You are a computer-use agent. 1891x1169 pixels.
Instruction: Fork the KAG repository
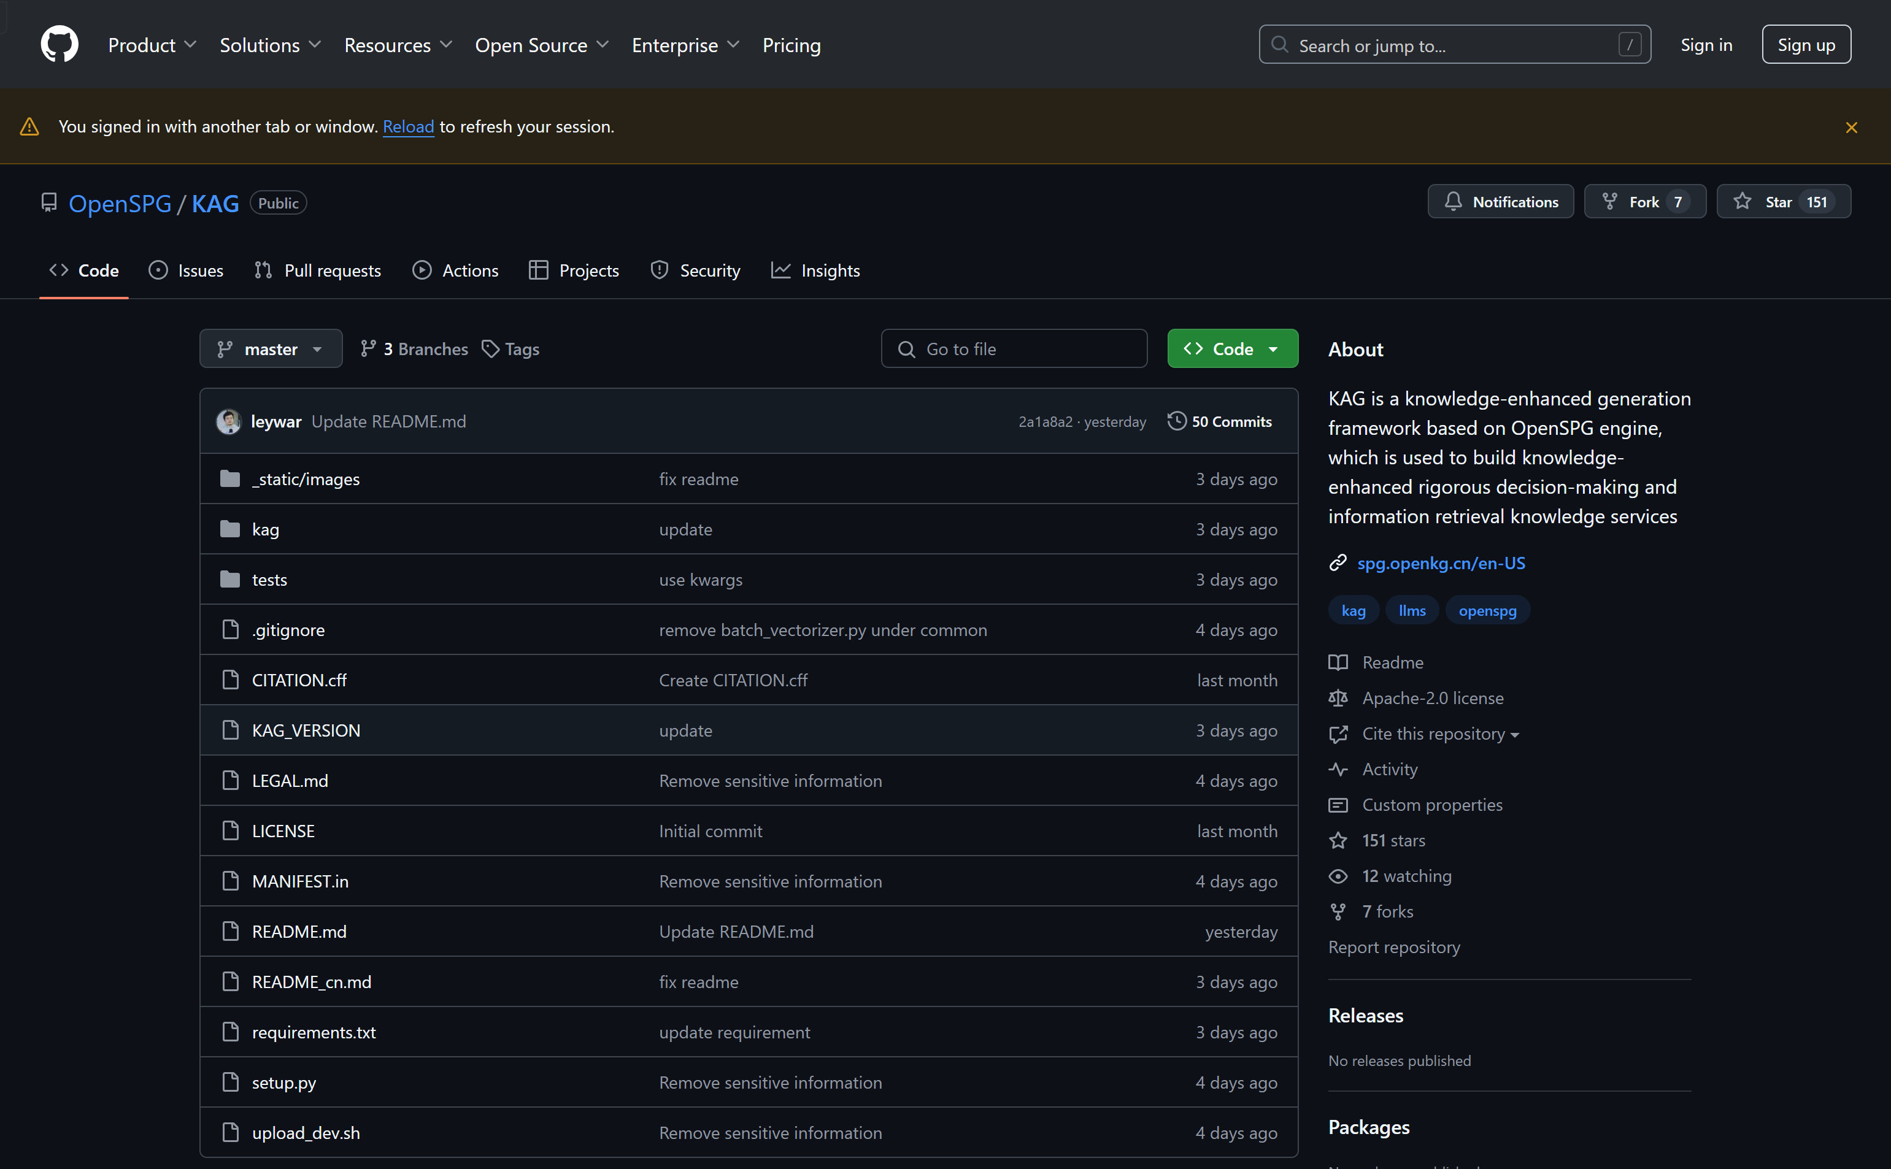[1644, 202]
